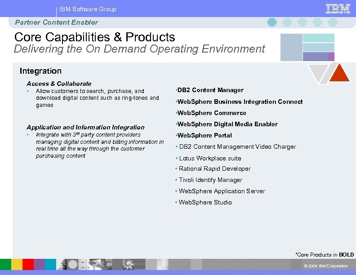Screen dimensions: 356x275
Task: Click the cyan square in the footer strip
Action: click(x=50, y=264)
